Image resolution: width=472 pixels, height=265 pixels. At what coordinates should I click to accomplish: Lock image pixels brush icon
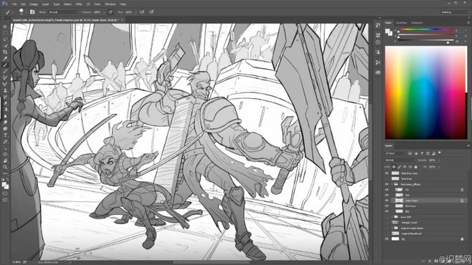400,167
